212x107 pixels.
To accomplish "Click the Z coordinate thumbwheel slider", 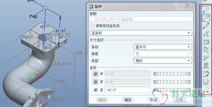I will coord(172,90).
